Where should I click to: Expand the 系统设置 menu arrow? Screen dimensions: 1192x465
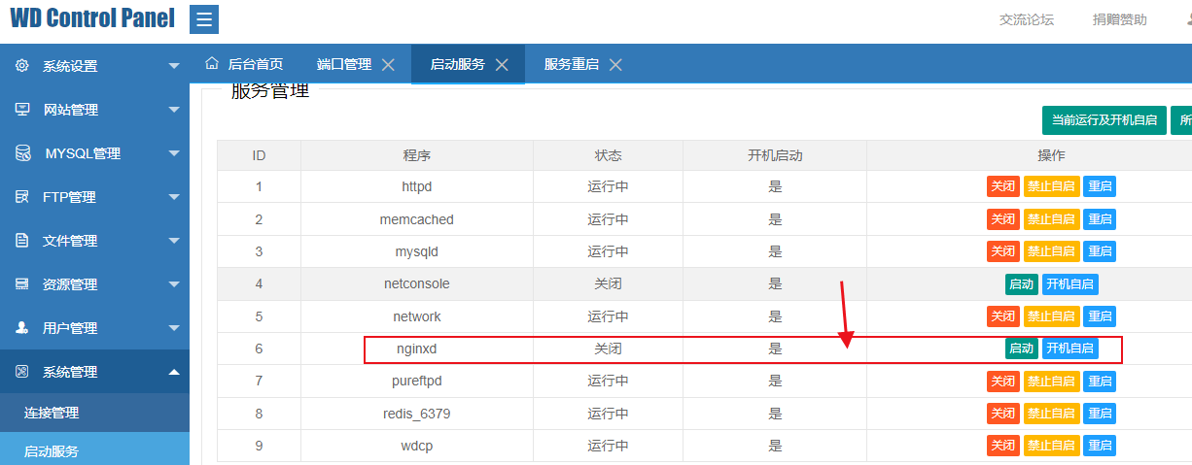pyautogui.click(x=174, y=66)
